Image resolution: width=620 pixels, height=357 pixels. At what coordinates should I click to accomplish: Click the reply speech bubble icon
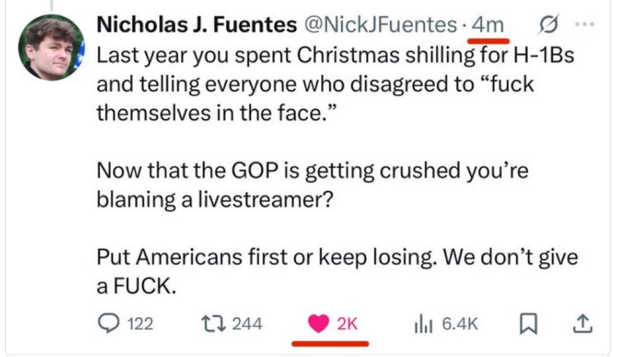point(106,323)
